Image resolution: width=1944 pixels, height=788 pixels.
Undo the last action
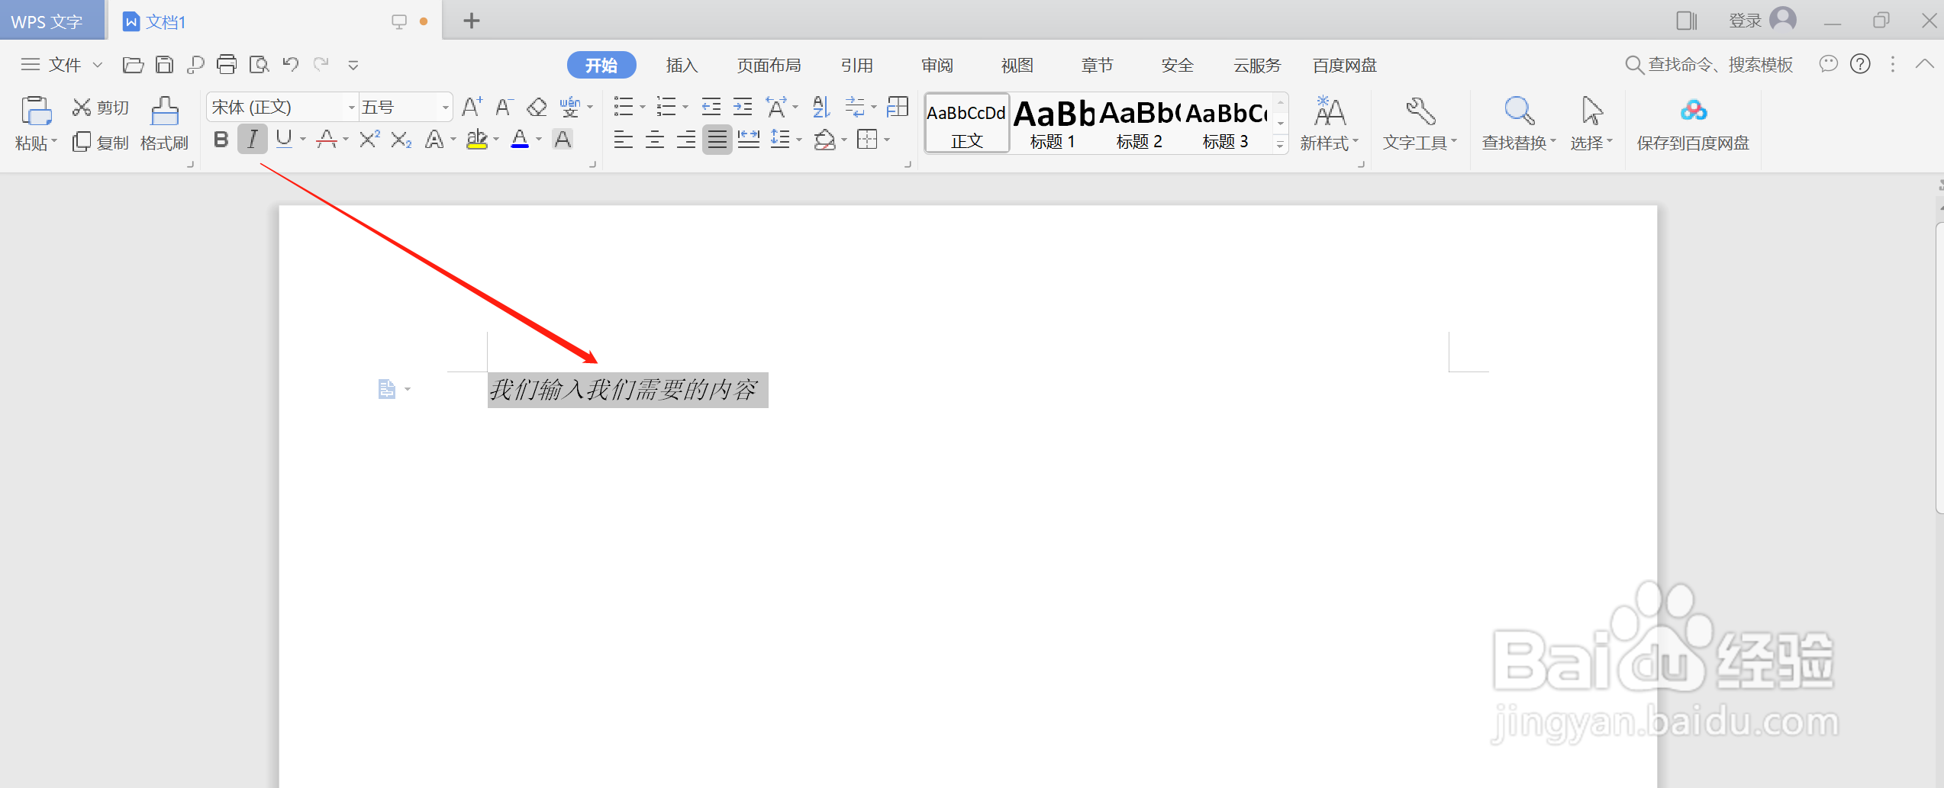[x=290, y=65]
